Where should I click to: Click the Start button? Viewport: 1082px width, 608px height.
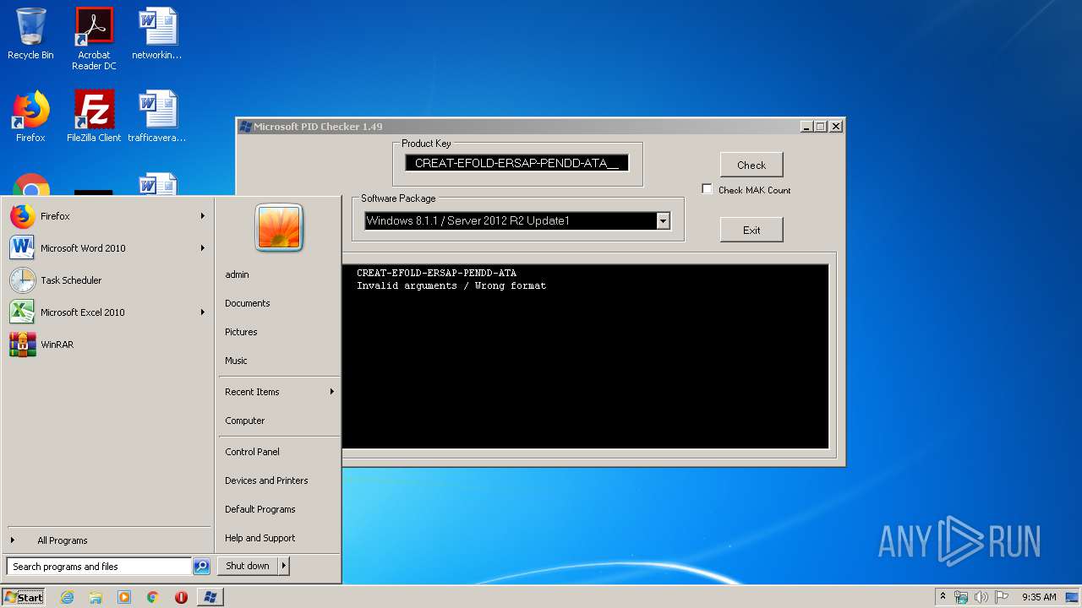24,597
